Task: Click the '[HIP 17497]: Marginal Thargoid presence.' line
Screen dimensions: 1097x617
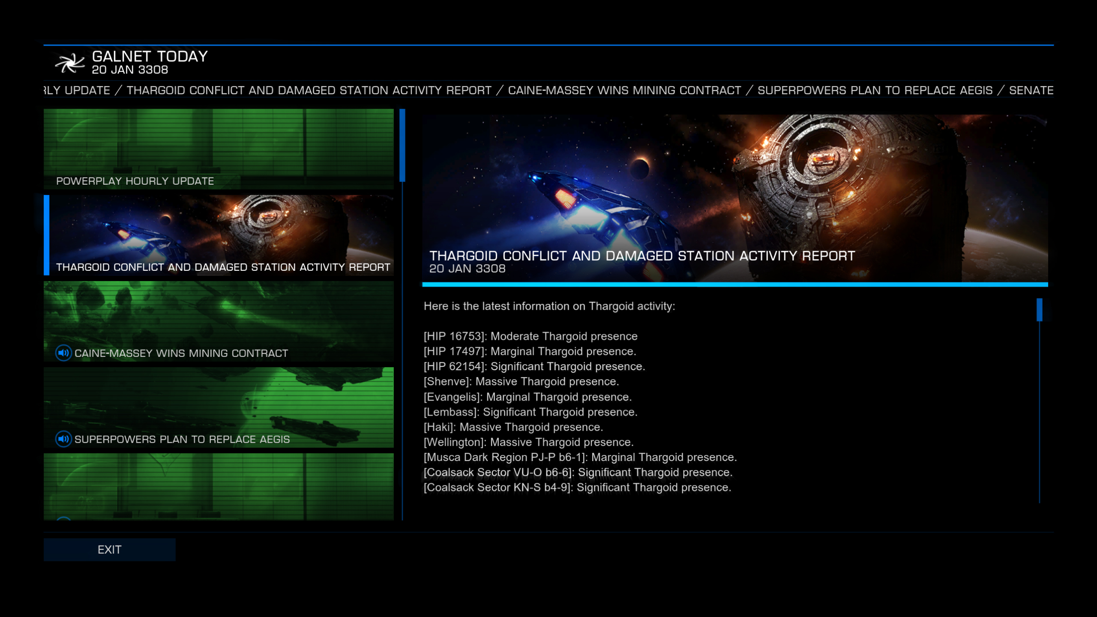Action: coord(530,351)
